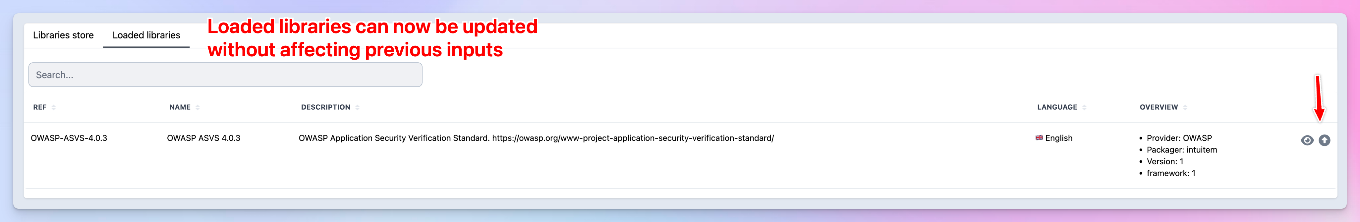Focus the Search... input field
This screenshot has width=1360, height=222.
(225, 75)
